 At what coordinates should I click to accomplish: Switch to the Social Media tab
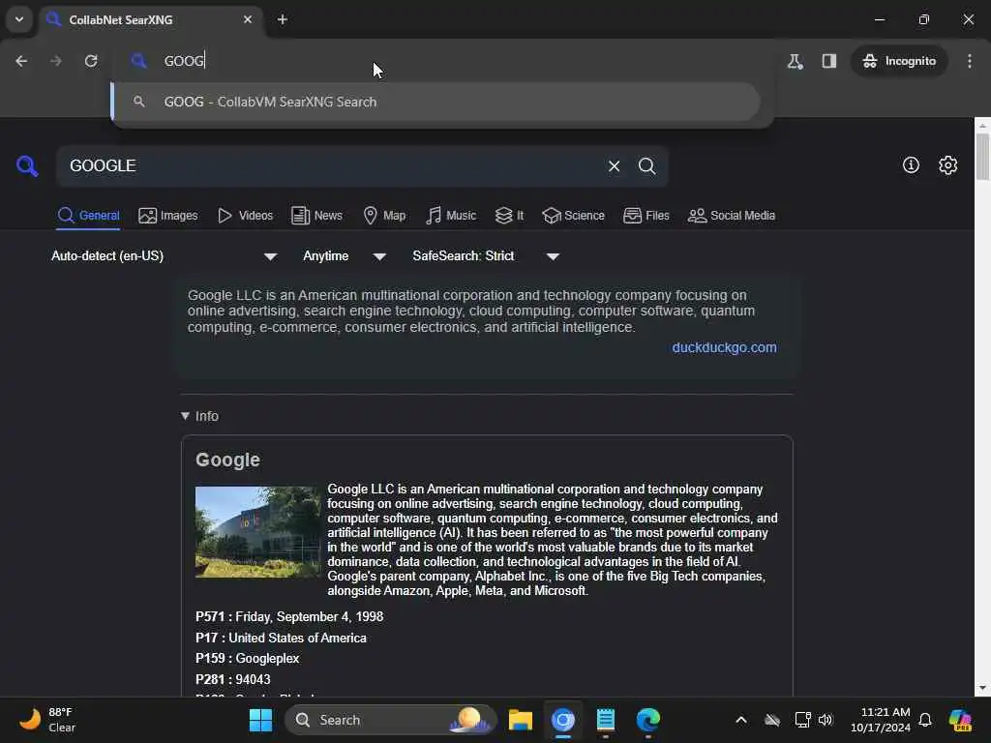click(732, 216)
